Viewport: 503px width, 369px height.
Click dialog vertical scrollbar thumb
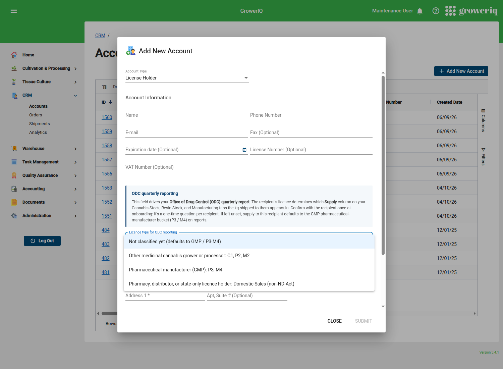pos(383,165)
